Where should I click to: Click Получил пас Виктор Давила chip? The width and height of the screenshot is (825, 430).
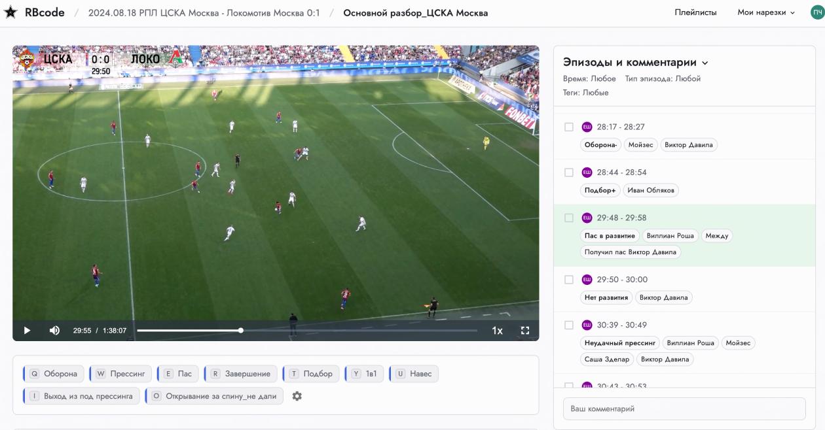click(631, 252)
